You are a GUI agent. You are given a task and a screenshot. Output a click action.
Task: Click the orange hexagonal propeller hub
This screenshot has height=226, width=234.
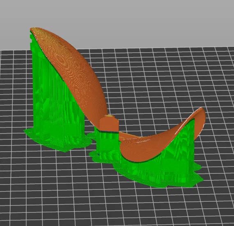[x=109, y=123]
